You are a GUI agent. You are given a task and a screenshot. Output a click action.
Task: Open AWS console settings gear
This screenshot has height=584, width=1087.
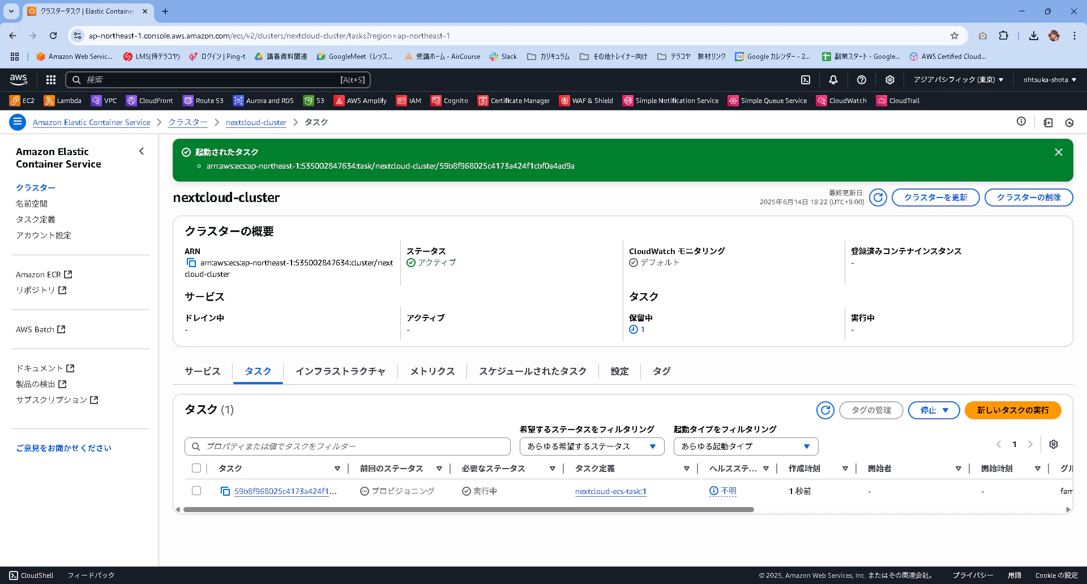(890, 80)
